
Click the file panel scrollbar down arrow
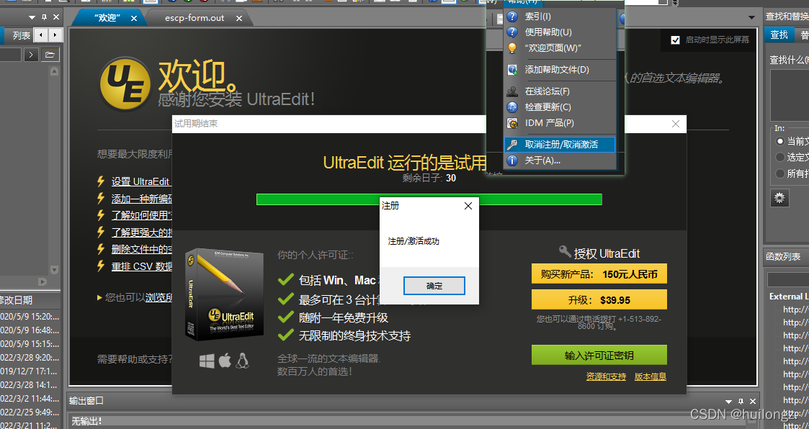55,268
